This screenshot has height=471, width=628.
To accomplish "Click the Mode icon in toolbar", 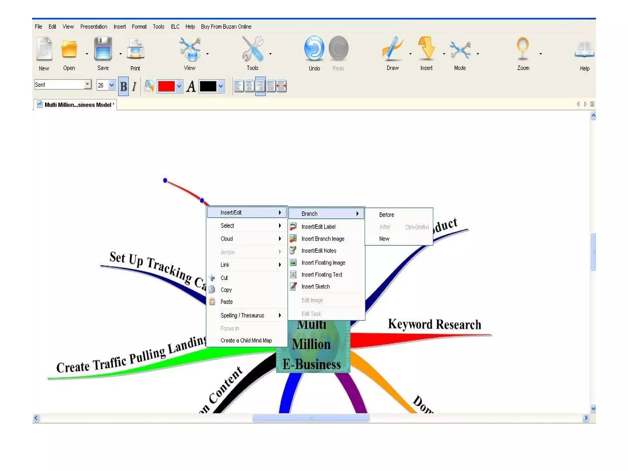I will click(x=460, y=49).
